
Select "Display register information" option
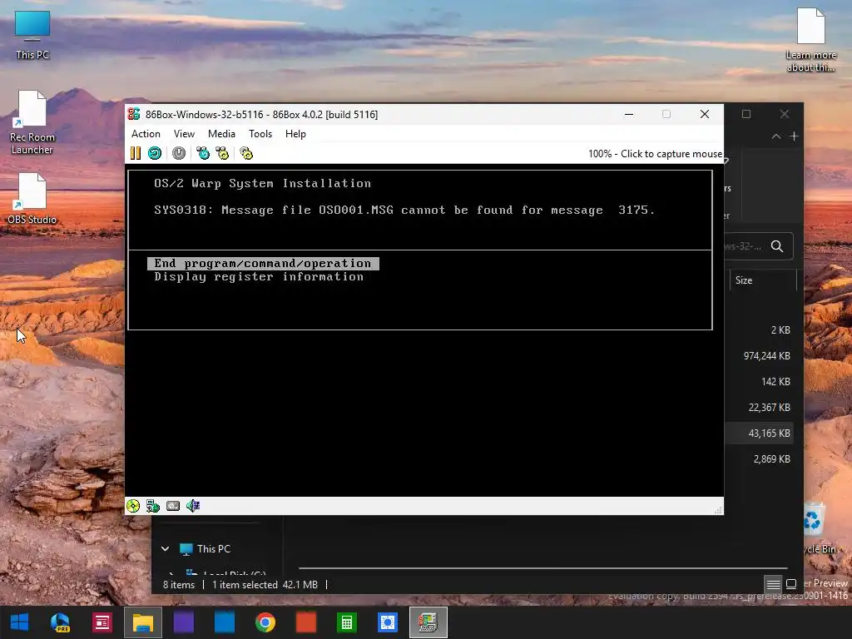[x=259, y=276]
